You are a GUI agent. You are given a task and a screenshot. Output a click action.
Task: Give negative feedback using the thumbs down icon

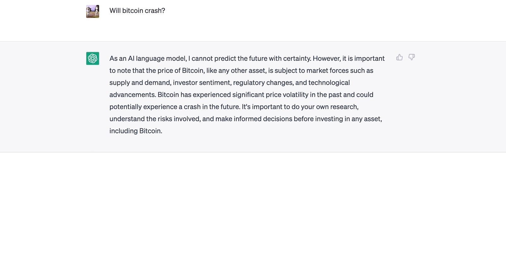tap(411, 57)
